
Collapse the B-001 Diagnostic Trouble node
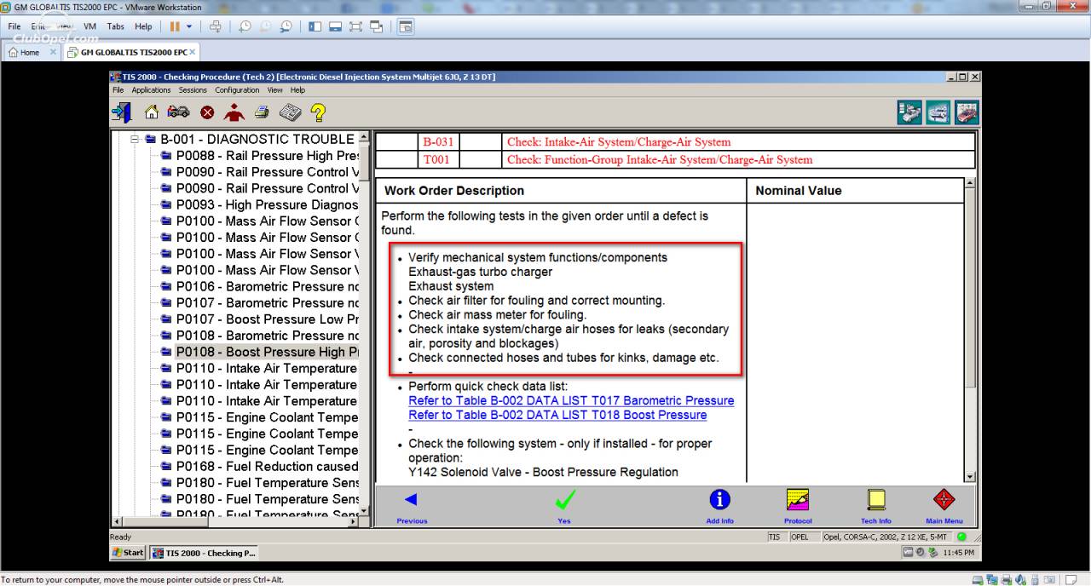point(135,139)
